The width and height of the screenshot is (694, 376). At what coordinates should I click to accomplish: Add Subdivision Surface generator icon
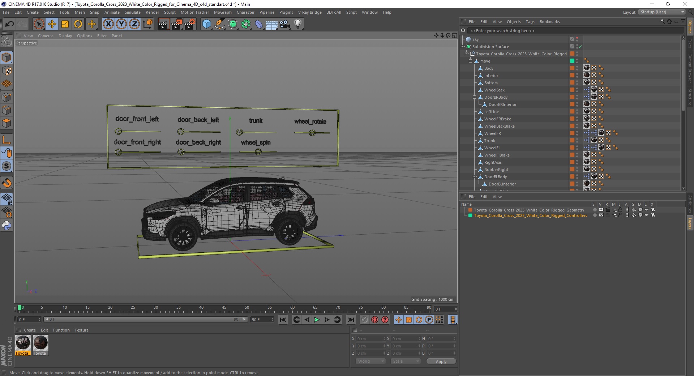point(233,24)
